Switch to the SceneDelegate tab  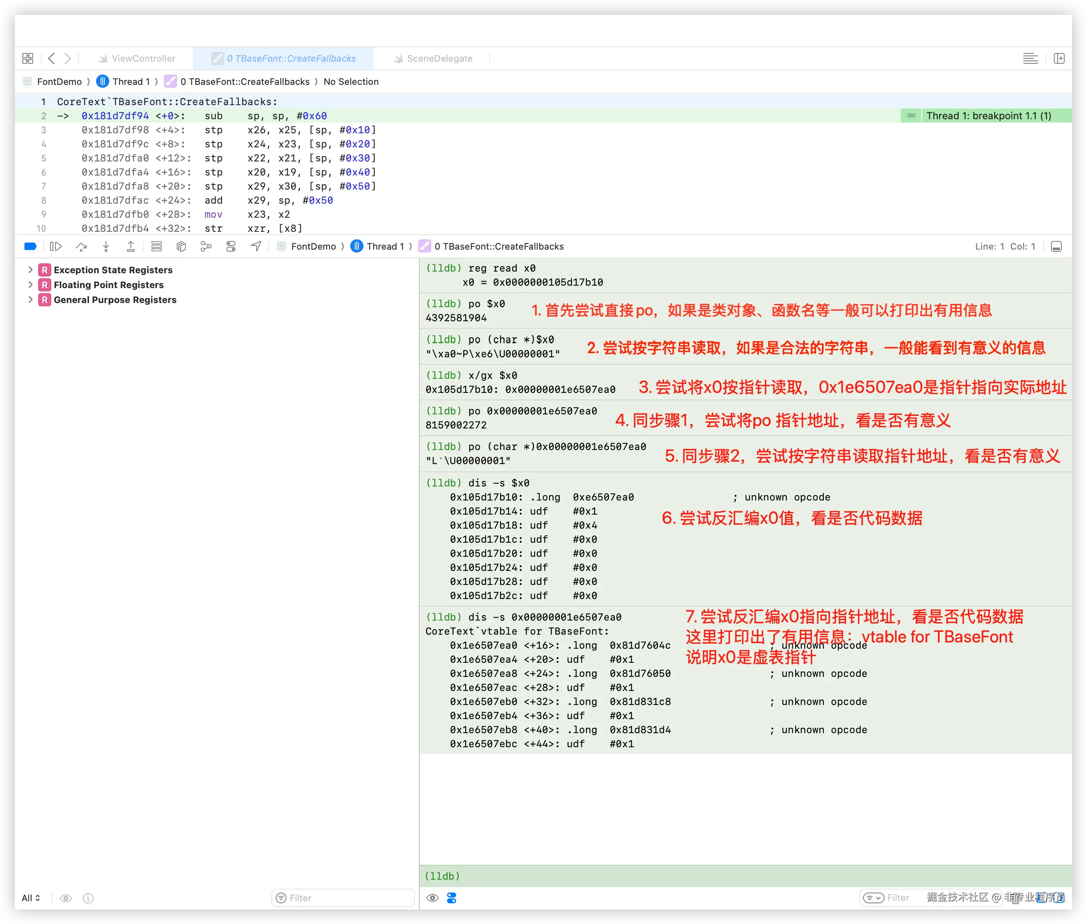point(439,58)
